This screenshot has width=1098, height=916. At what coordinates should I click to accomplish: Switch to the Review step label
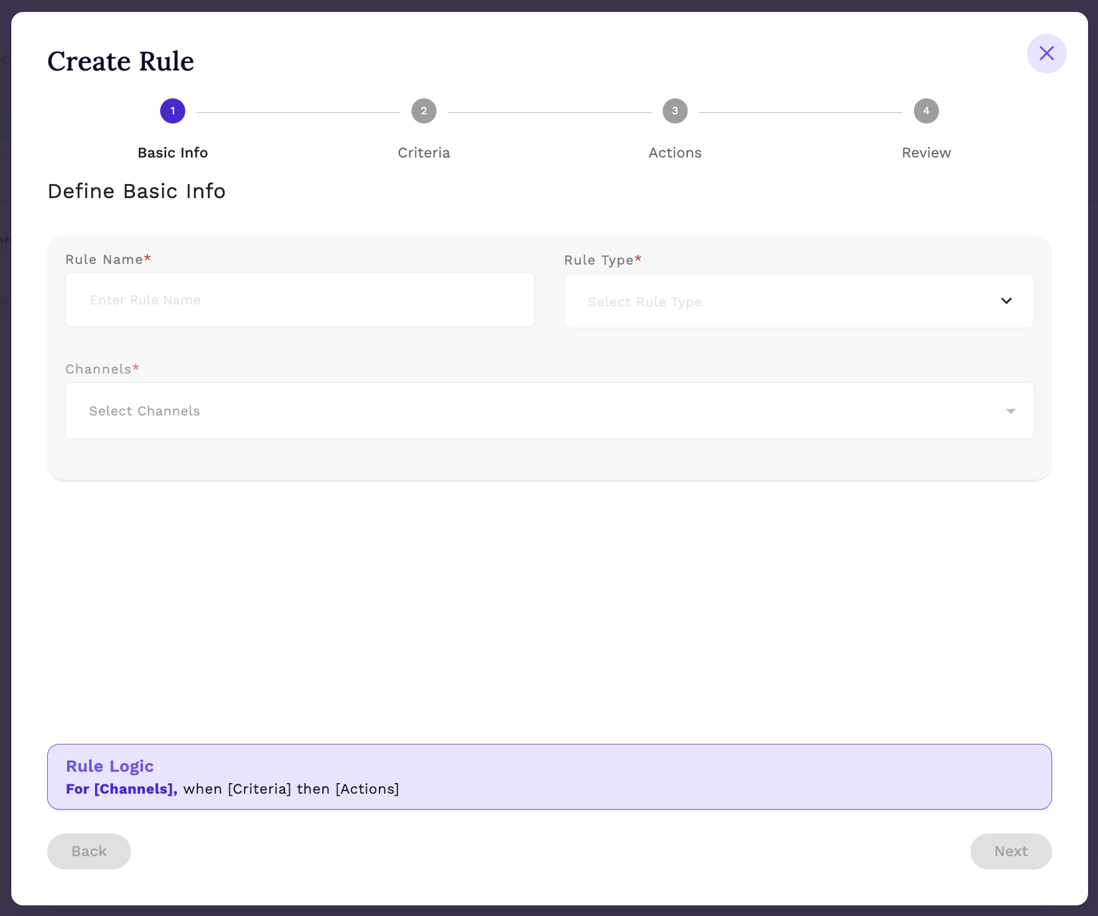tap(927, 153)
